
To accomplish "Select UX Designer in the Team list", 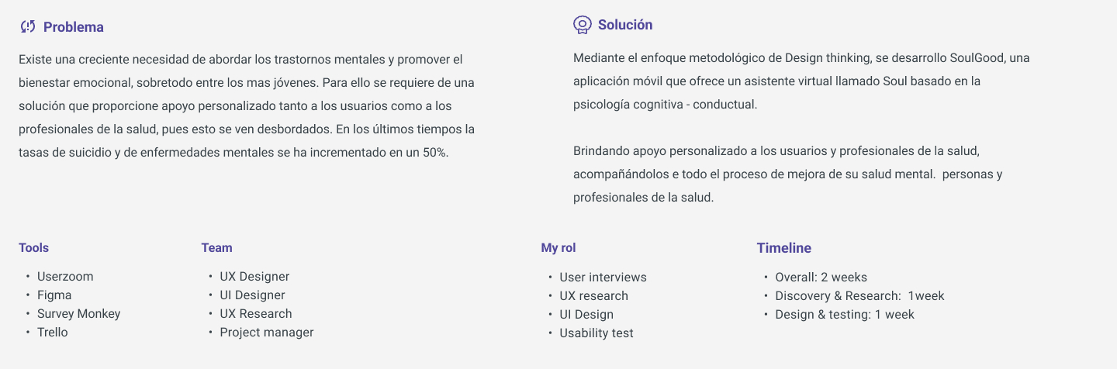I will coord(254,277).
